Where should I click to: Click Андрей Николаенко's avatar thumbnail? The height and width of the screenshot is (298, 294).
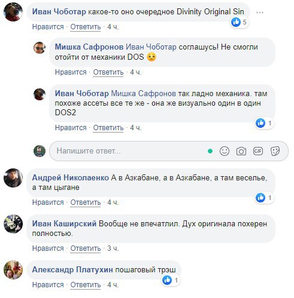13,178
